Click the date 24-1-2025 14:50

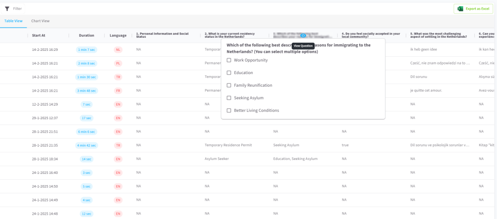click(45, 186)
